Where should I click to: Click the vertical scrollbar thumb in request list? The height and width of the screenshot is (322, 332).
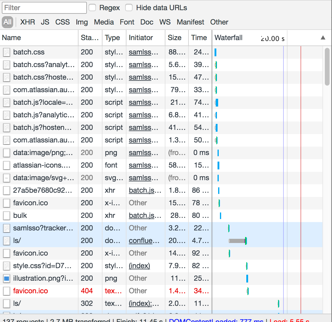(327, 66)
